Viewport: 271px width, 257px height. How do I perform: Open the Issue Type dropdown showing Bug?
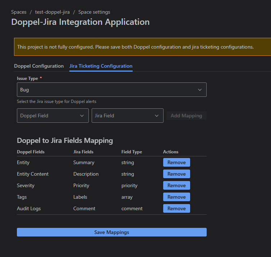pos(112,90)
